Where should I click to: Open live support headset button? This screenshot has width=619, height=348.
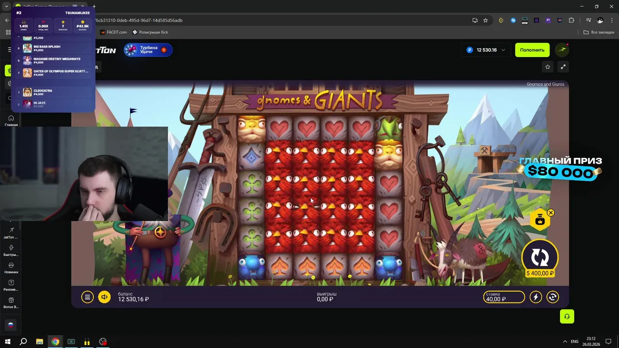(x=567, y=317)
